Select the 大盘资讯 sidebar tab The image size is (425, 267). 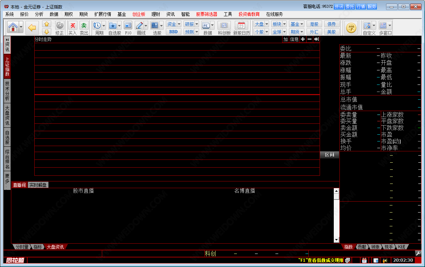[x=7, y=115]
